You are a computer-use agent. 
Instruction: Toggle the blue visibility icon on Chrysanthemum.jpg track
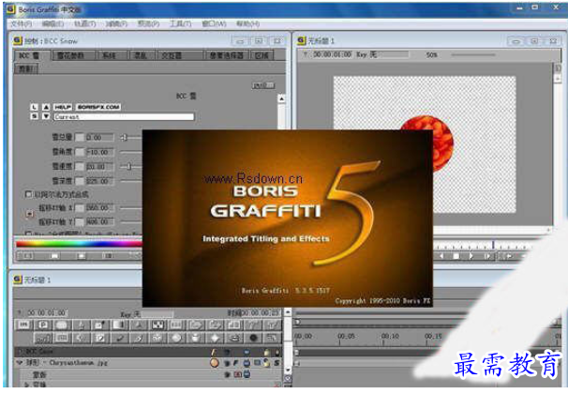click(247, 362)
